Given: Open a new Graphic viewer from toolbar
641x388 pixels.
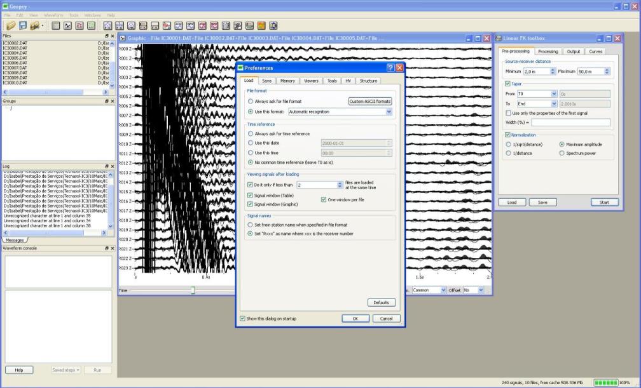Looking at the screenshot, I should click(x=67, y=26).
